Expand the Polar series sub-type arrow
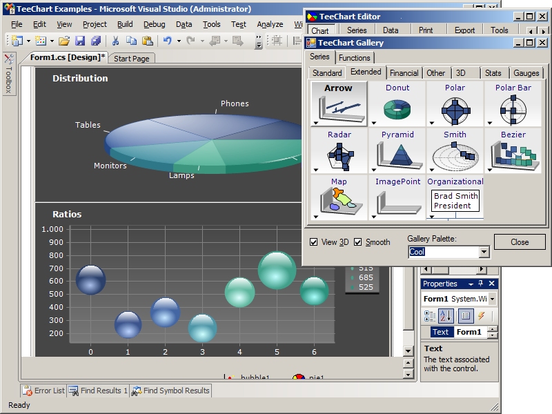The image size is (552, 414). 432,123
